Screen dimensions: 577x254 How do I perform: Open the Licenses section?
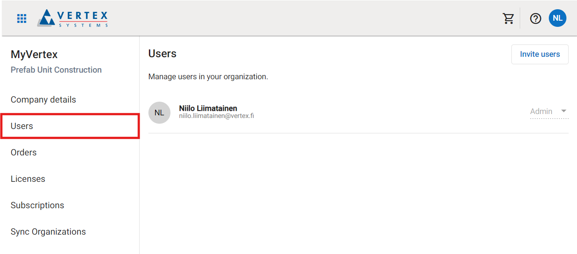[28, 179]
